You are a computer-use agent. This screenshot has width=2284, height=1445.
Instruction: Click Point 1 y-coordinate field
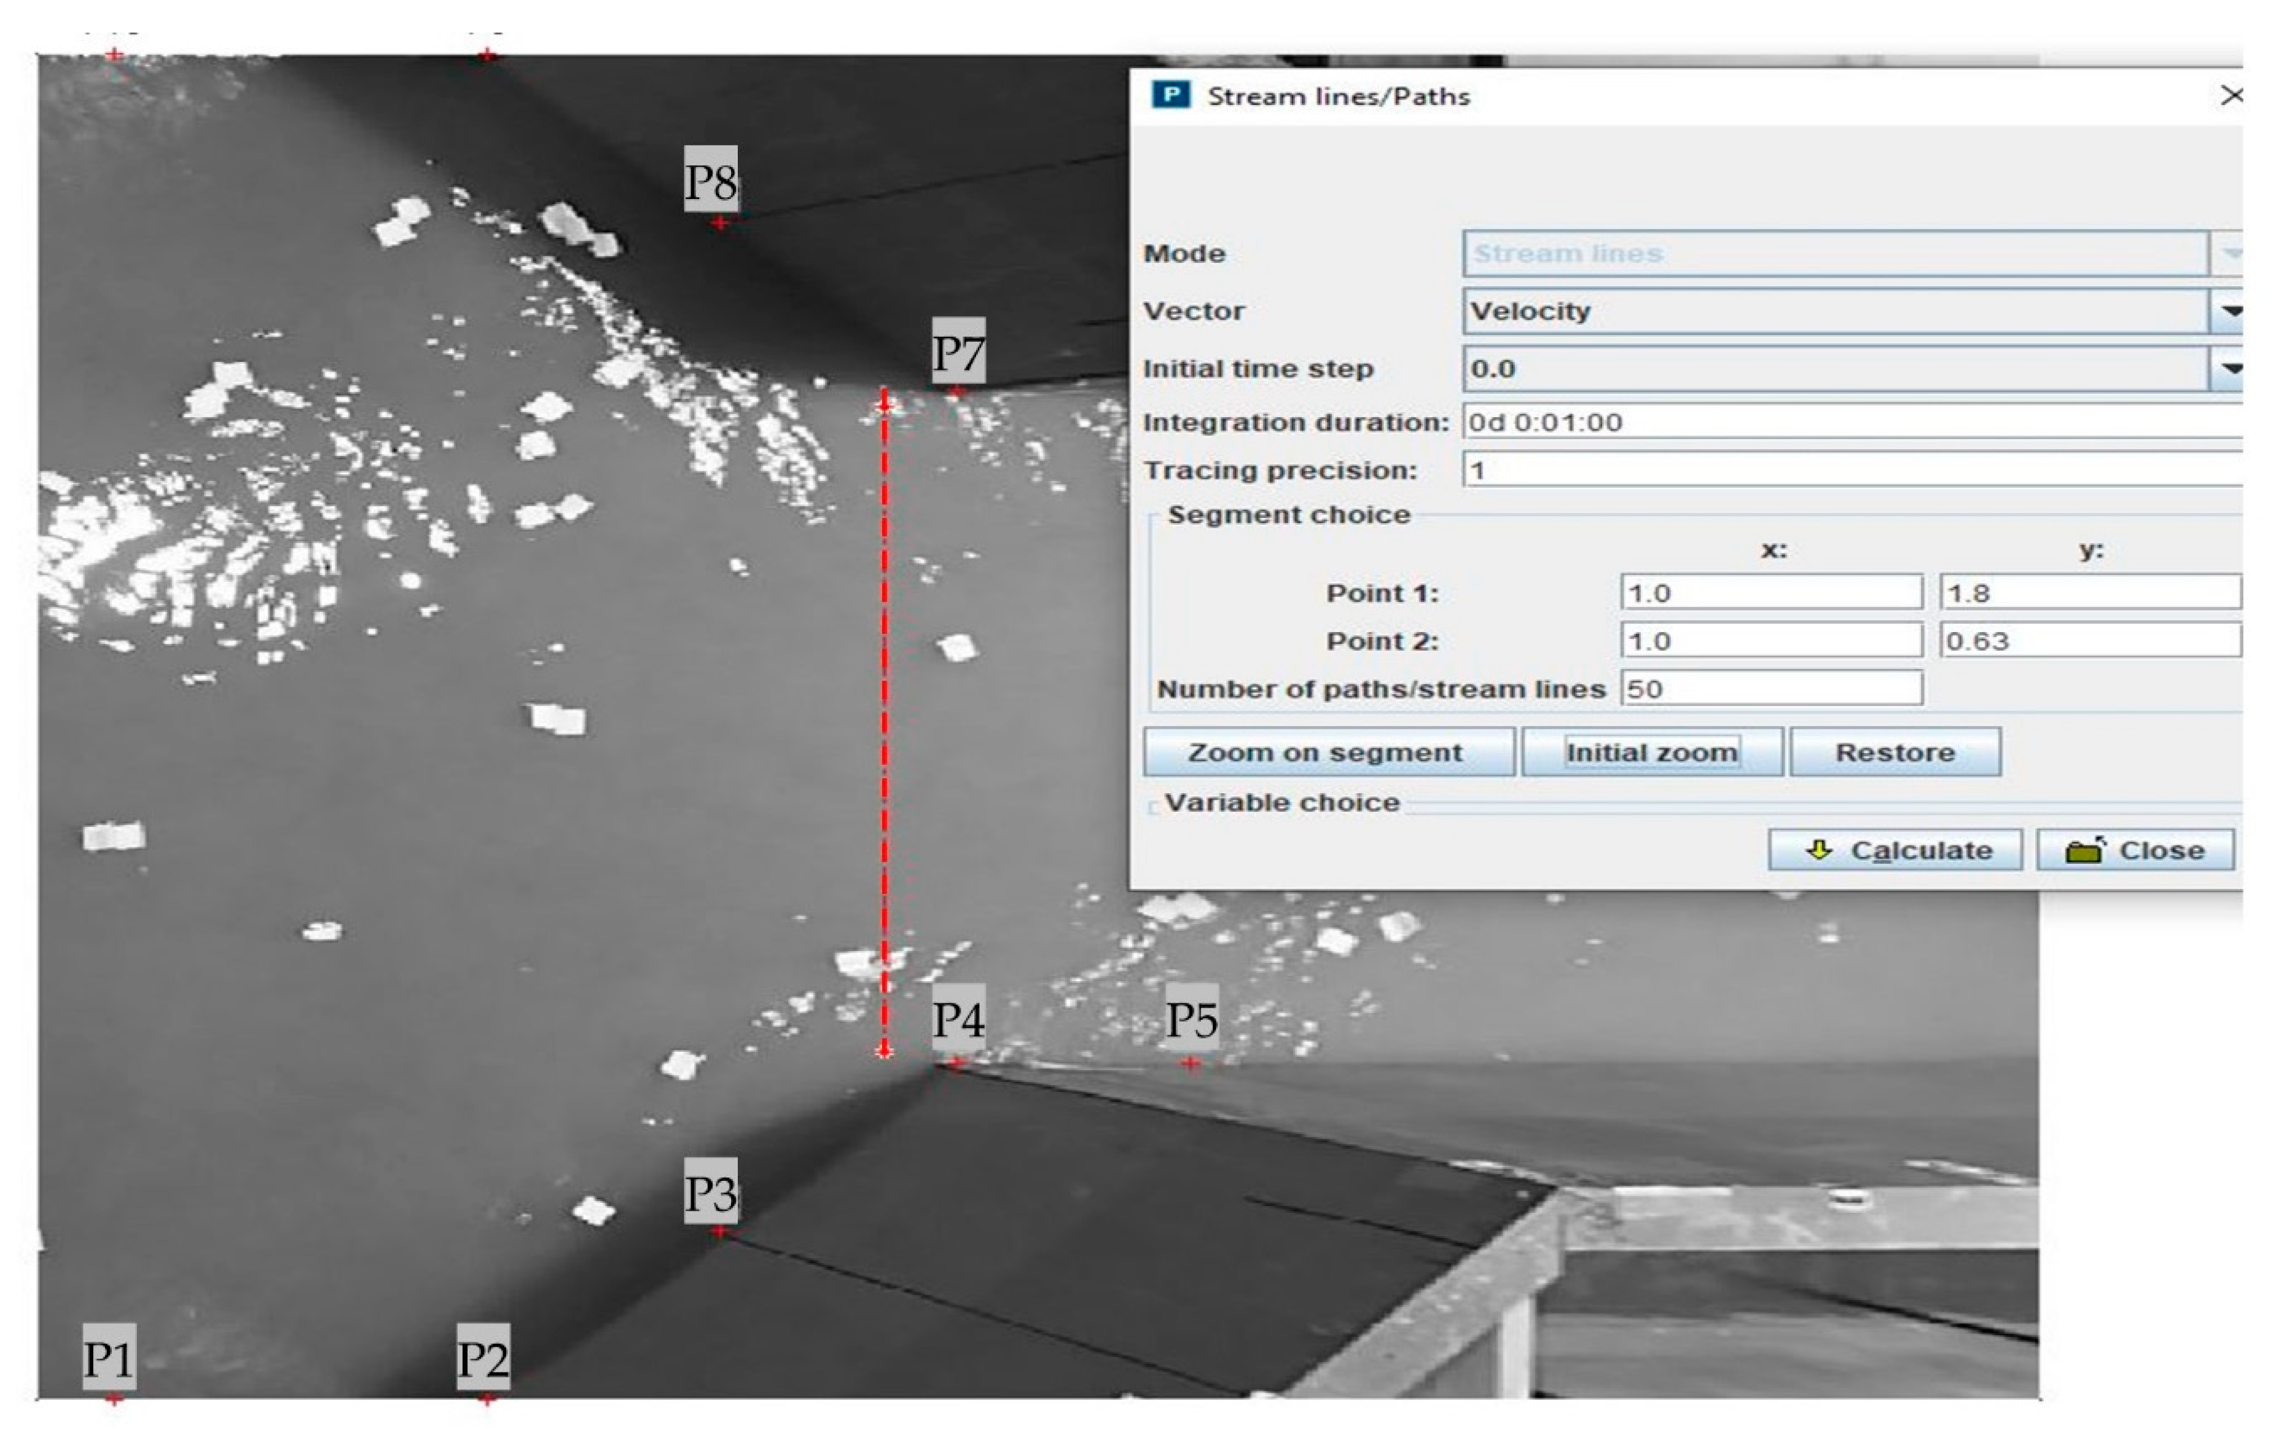2089,593
